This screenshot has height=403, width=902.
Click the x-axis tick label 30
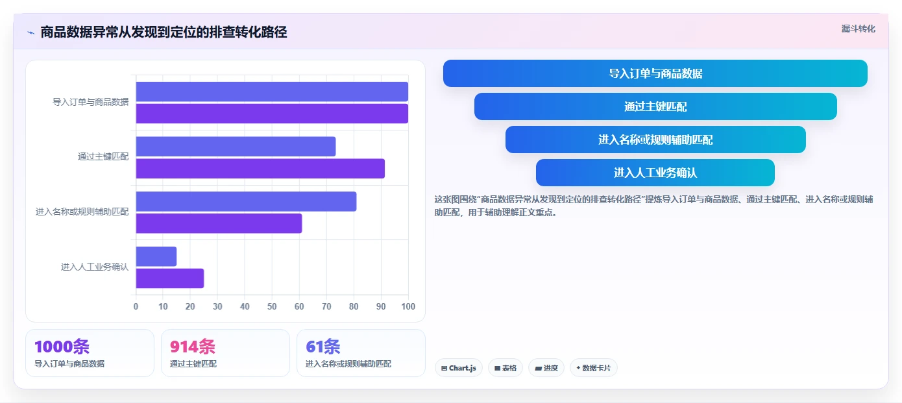[217, 306]
